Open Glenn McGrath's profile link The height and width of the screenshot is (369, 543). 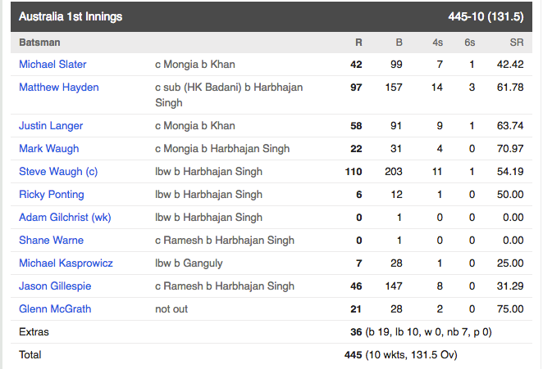[x=55, y=309]
